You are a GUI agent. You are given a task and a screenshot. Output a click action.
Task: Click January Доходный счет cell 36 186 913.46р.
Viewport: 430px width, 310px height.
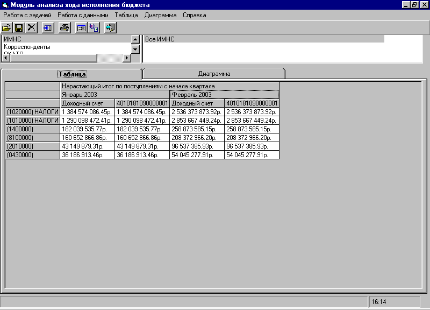[87, 155]
